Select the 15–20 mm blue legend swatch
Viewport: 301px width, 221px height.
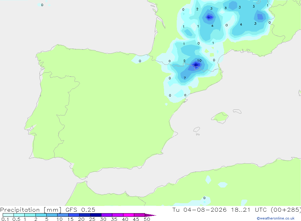(74, 215)
